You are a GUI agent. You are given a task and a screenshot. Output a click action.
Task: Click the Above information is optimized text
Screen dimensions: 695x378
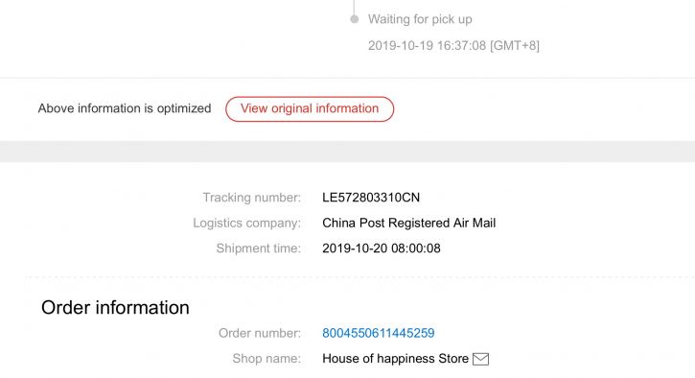[x=125, y=108]
